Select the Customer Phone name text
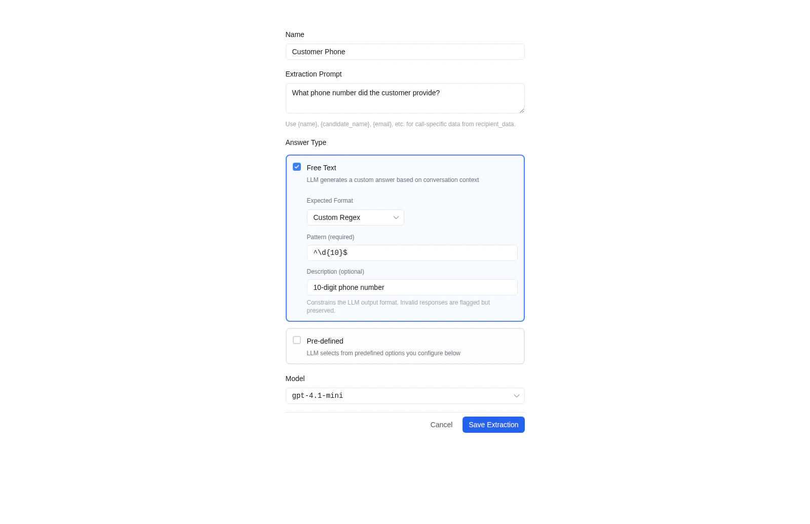The image size is (810, 524). point(318,51)
